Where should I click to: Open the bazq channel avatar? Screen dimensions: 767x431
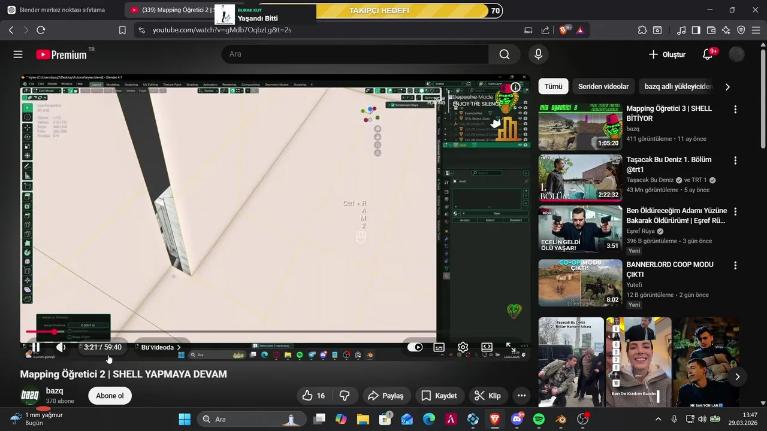click(x=30, y=396)
